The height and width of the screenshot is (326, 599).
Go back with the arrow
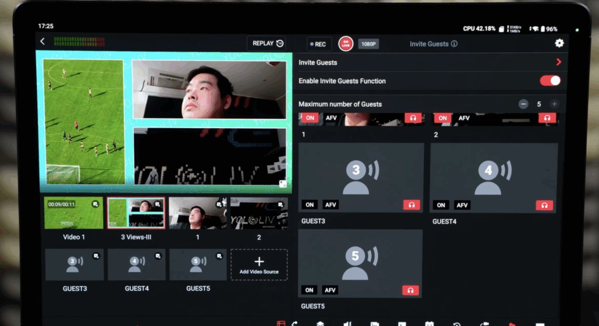(x=43, y=42)
